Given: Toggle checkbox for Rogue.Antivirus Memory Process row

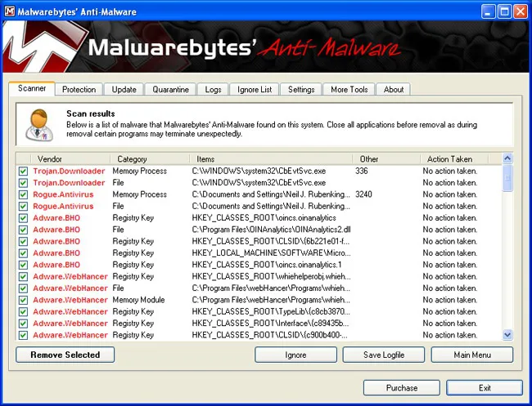Looking at the screenshot, I should [x=23, y=194].
